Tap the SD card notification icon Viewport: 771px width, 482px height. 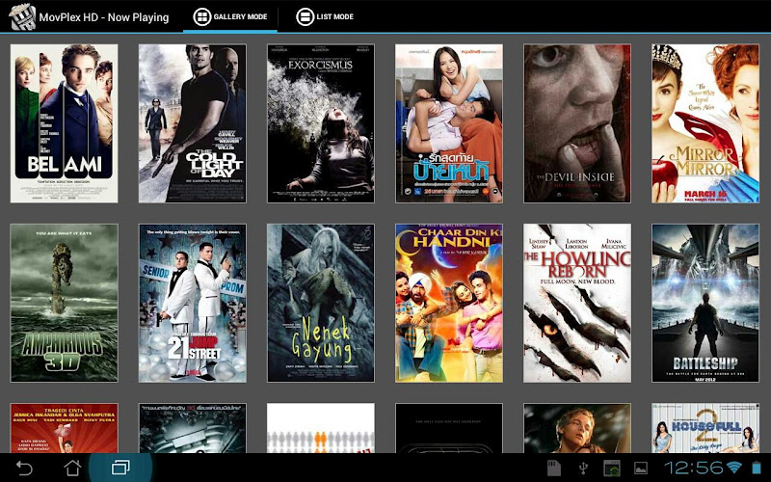pos(554,469)
